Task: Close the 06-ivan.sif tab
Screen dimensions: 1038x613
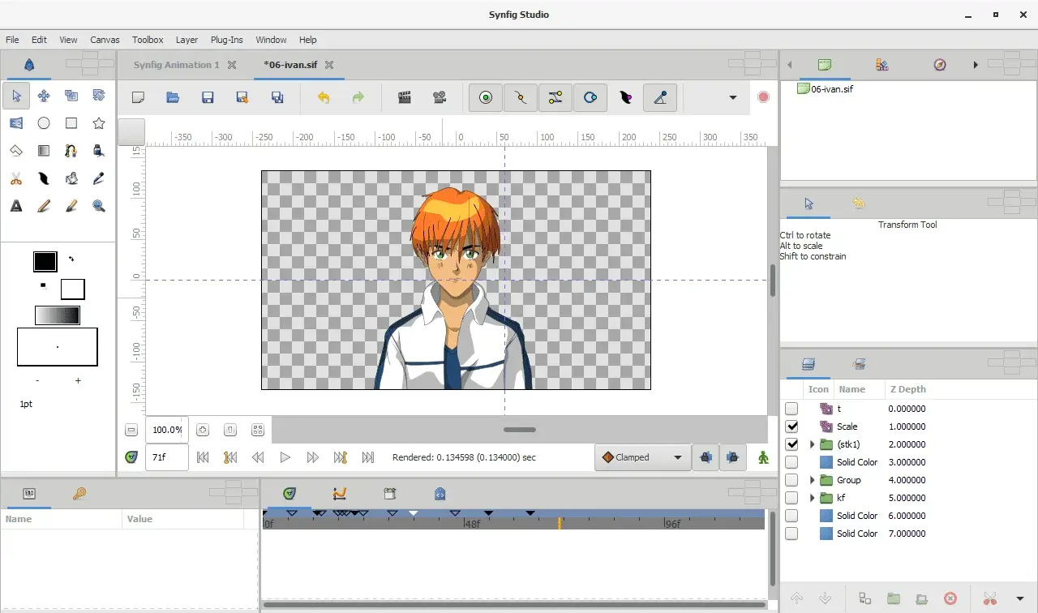Action: (x=328, y=65)
